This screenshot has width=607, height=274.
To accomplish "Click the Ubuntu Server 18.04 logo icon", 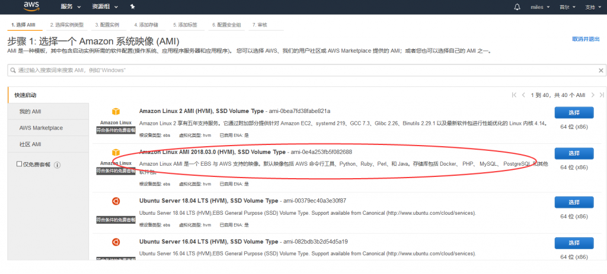I will (116, 201).
